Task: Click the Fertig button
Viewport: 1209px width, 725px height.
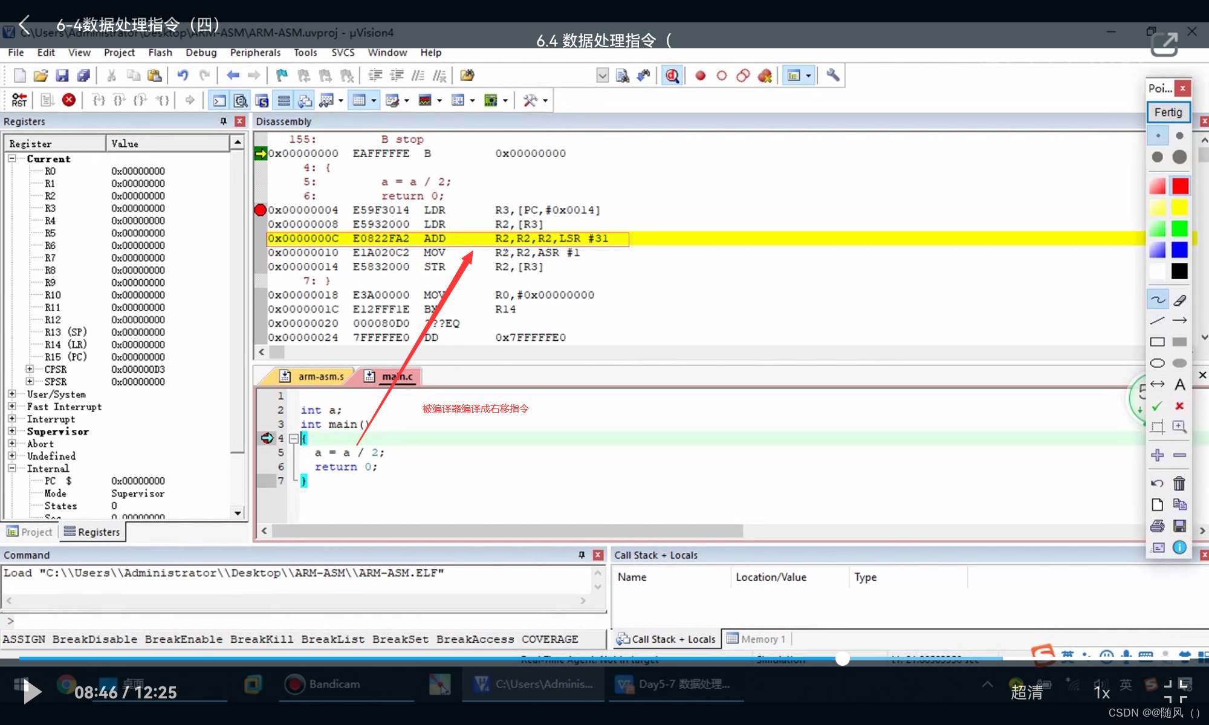Action: [1168, 112]
